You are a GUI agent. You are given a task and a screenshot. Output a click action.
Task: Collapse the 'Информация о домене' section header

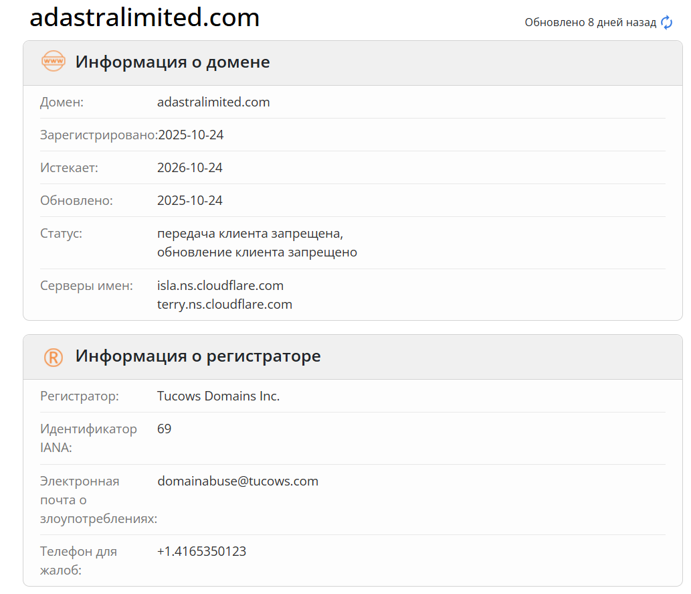point(173,62)
